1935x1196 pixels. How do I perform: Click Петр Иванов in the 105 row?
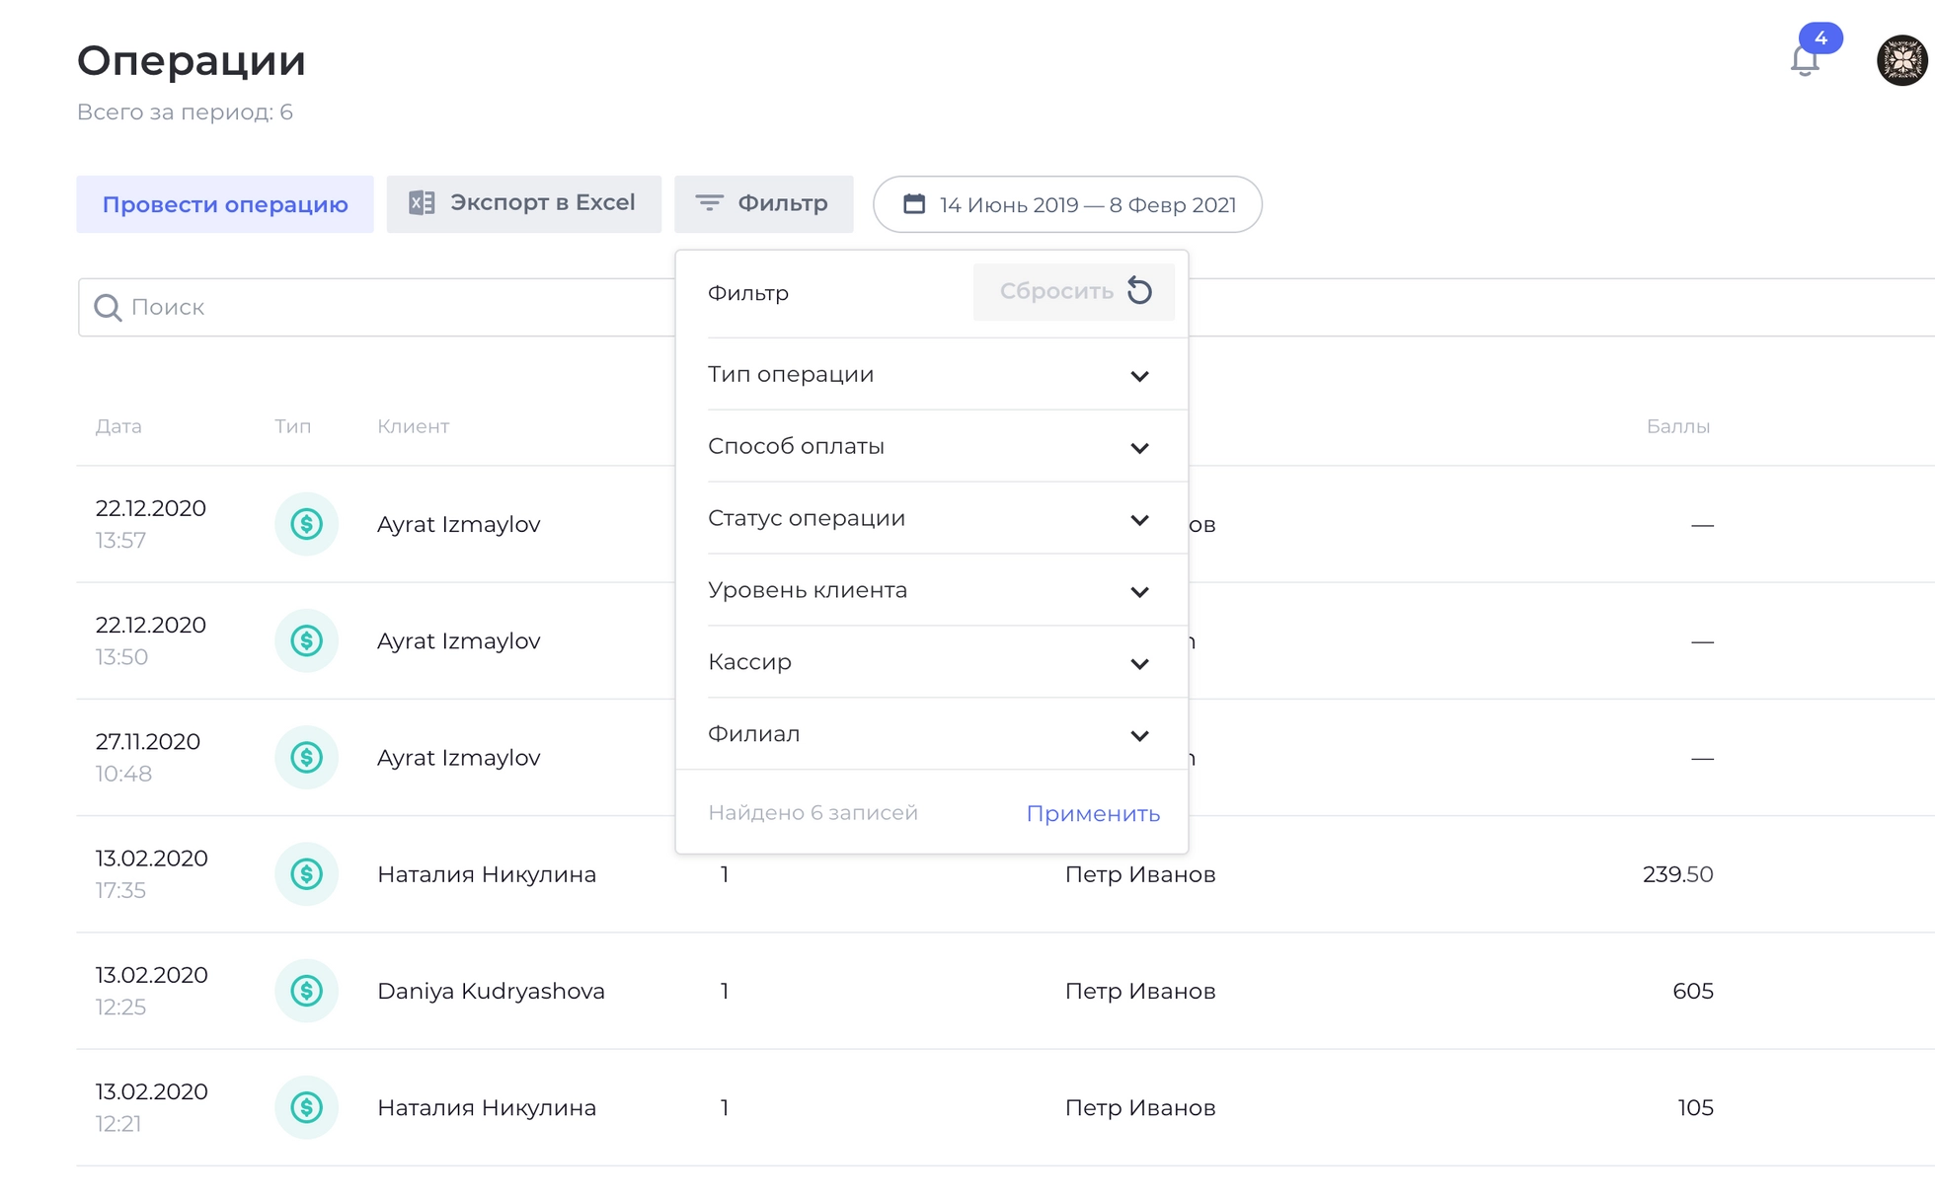(x=1140, y=1107)
